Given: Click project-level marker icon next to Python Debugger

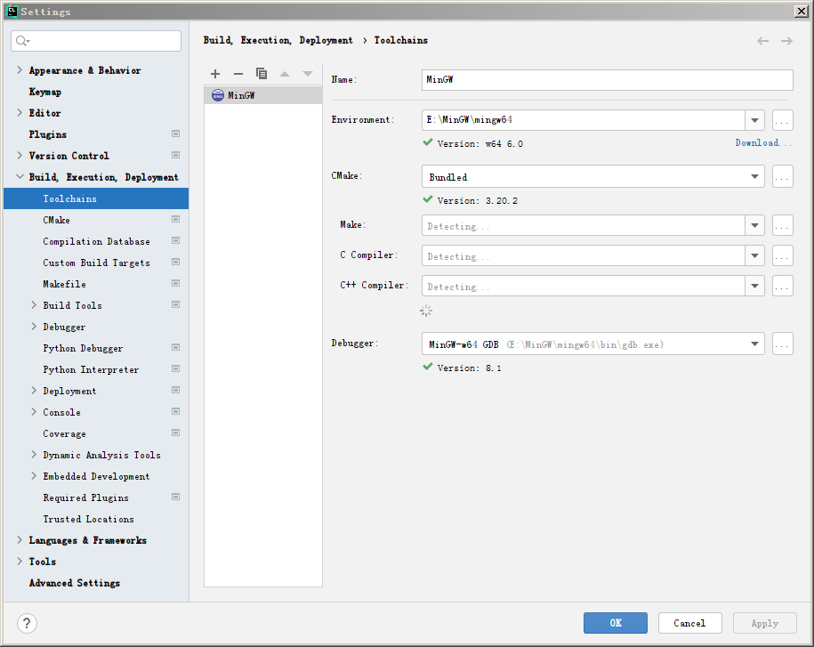Looking at the screenshot, I should pyautogui.click(x=176, y=347).
